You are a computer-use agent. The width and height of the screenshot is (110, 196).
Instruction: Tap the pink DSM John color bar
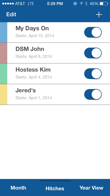pyautogui.click(x=4, y=53)
